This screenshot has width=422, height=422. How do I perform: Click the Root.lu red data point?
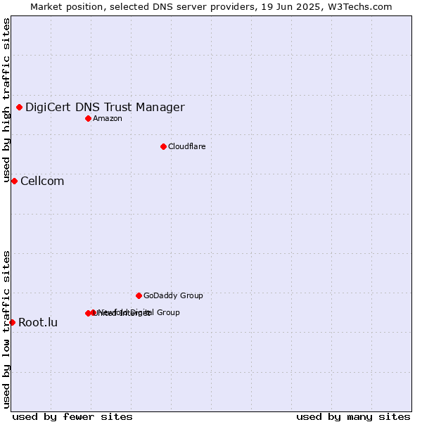13,322
